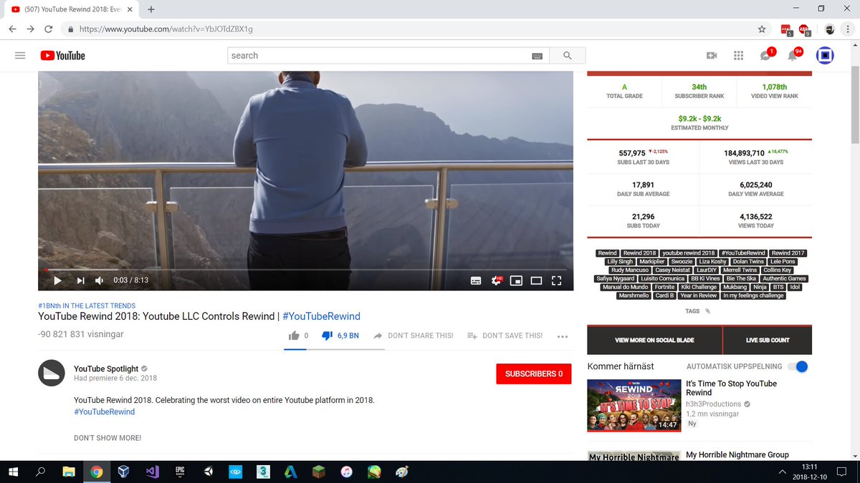Click the browser address bar URL
Image resolution: width=860 pixels, height=483 pixels.
click(x=166, y=29)
